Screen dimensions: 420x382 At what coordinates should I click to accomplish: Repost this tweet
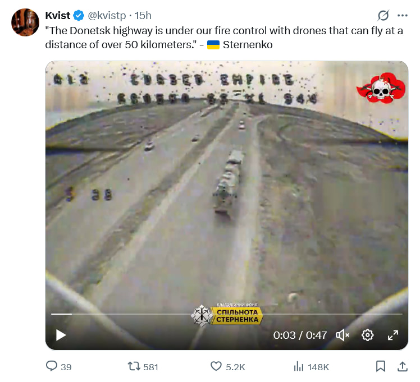(134, 367)
